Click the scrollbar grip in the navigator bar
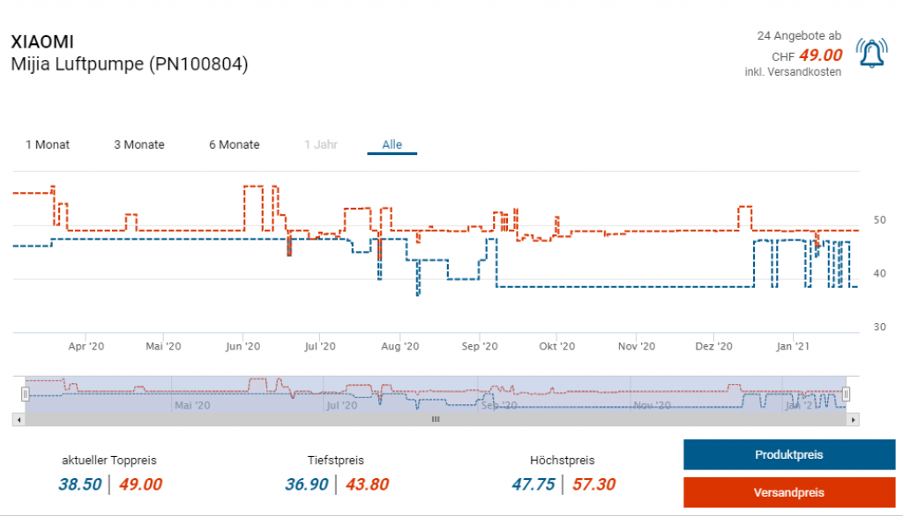The width and height of the screenshot is (903, 516). (x=436, y=419)
